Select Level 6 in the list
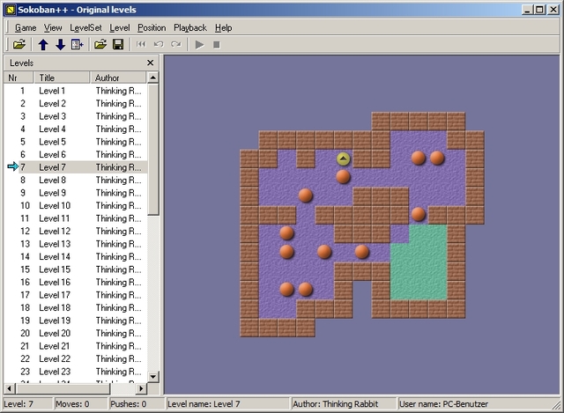 point(76,155)
